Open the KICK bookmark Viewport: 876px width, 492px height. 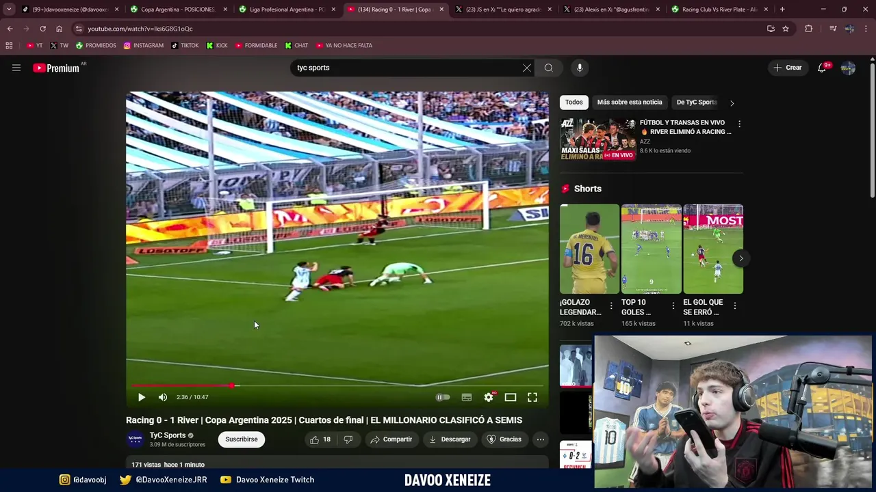pos(217,46)
